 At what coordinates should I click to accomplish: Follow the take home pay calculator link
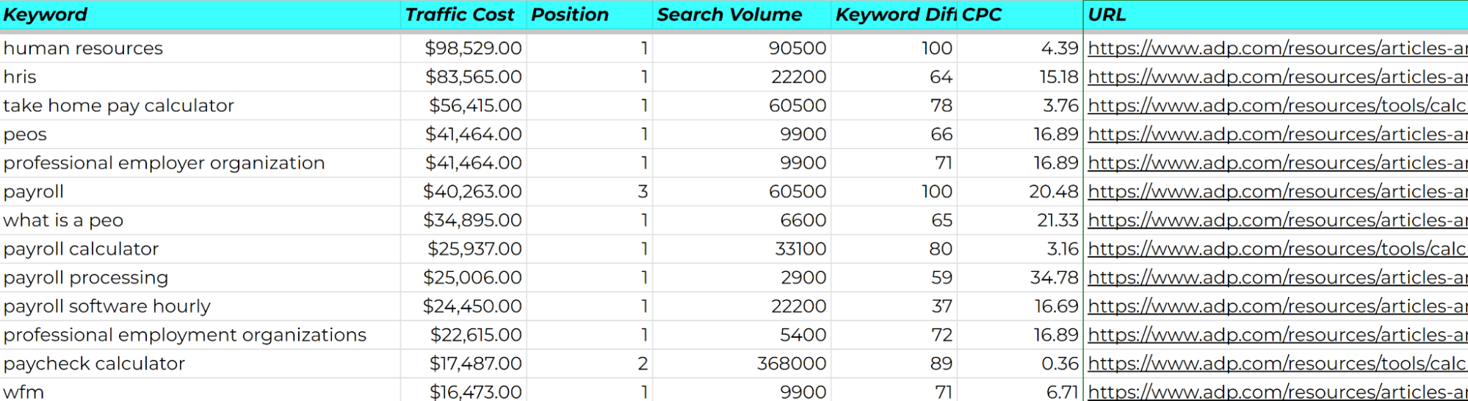(1276, 106)
